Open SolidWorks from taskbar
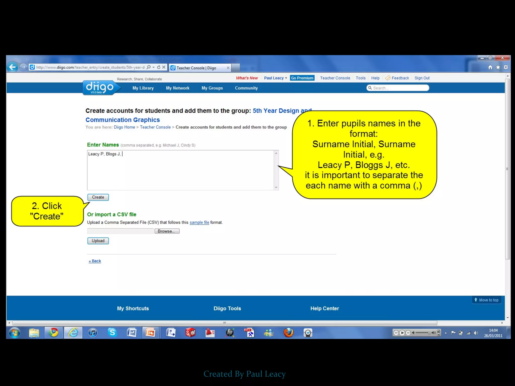This screenshot has height=386, width=515. pyautogui.click(x=190, y=333)
